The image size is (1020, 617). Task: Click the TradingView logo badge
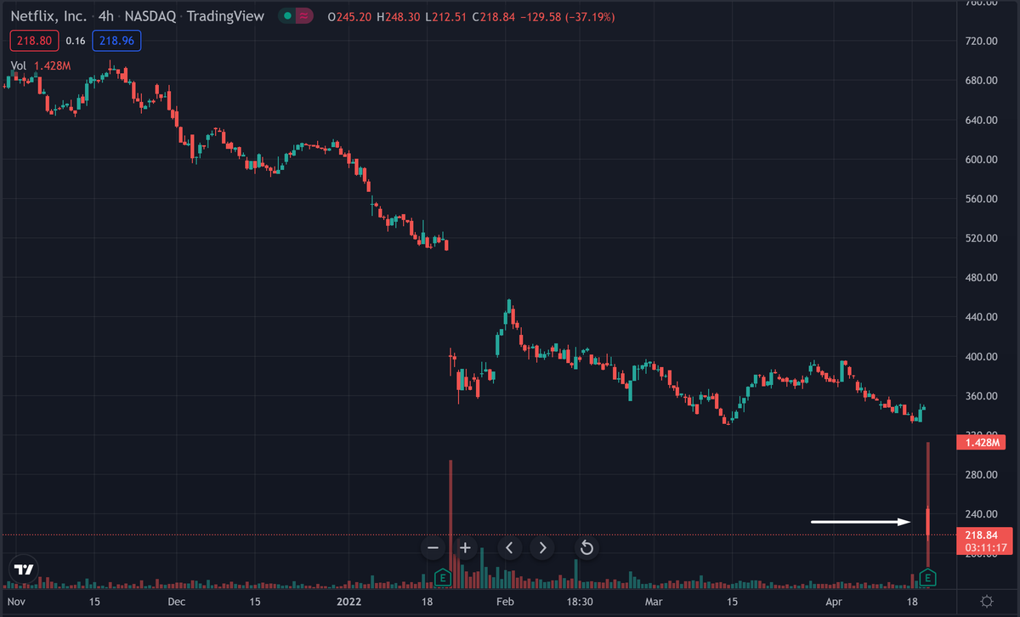[24, 569]
